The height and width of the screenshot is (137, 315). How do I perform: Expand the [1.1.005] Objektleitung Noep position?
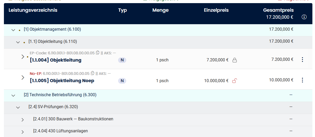pos(23,77)
